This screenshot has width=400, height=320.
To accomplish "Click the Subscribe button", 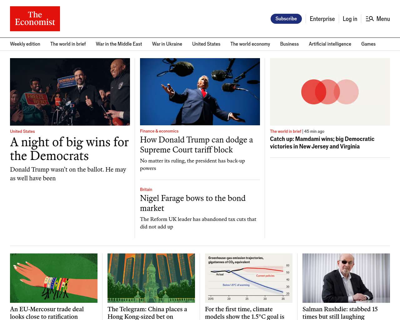I will point(286,19).
